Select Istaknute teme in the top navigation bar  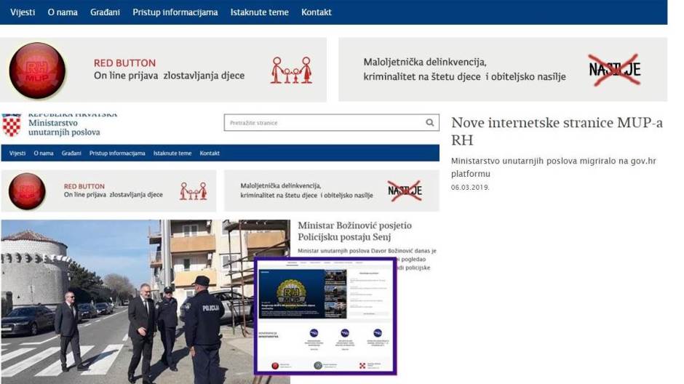pos(259,12)
